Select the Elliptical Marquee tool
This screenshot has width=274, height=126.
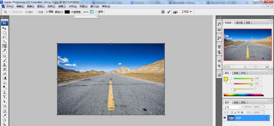(x=5, y=33)
